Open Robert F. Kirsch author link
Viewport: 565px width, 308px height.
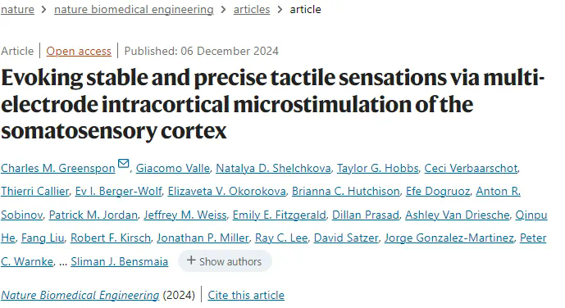111,238
